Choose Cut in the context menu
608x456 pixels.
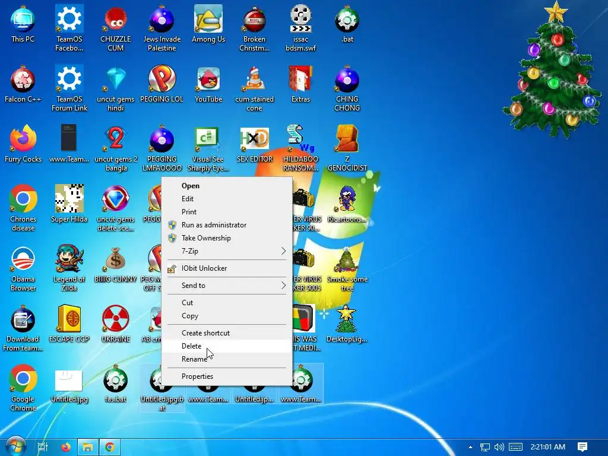pyautogui.click(x=227, y=303)
